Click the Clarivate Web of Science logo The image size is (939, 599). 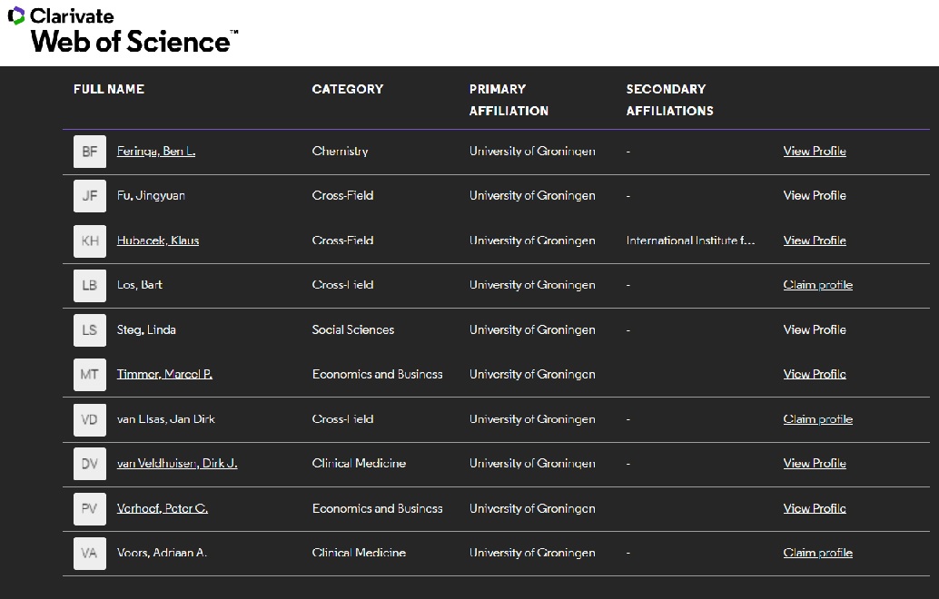click(123, 30)
